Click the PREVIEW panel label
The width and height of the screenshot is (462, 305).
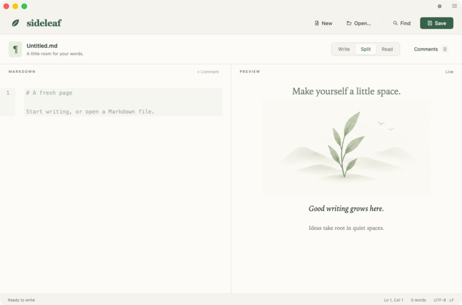pyautogui.click(x=250, y=71)
